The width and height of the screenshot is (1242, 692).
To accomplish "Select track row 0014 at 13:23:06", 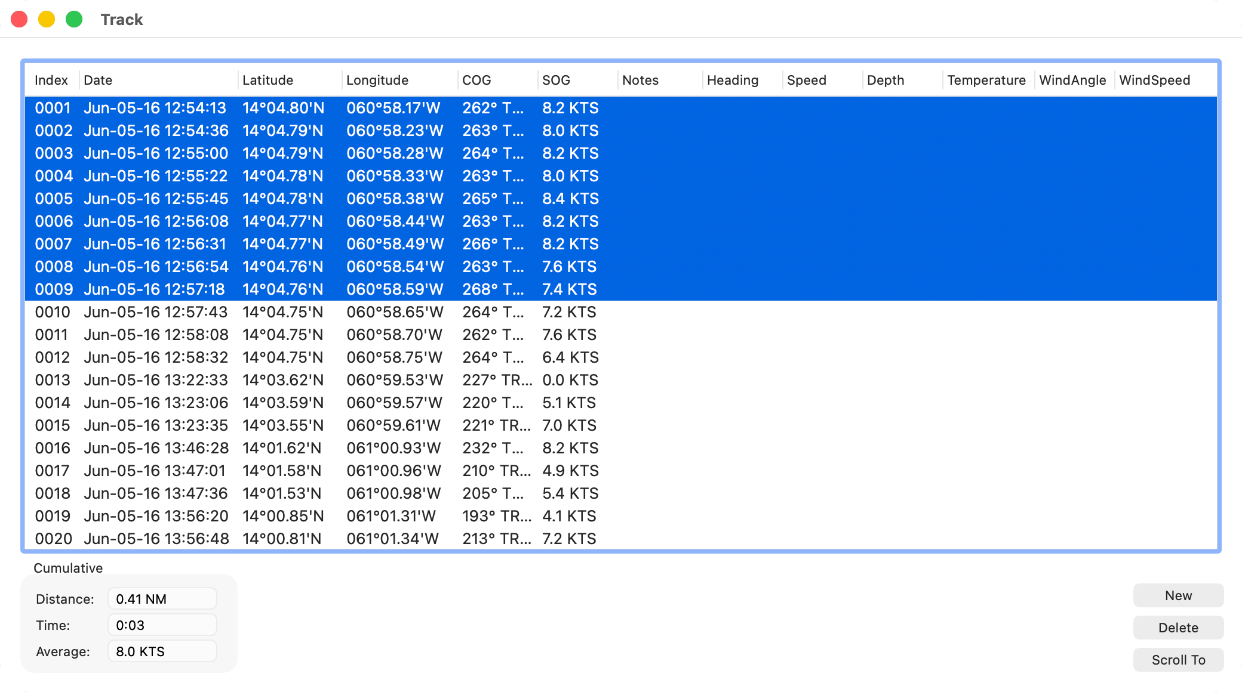I will pos(621,403).
